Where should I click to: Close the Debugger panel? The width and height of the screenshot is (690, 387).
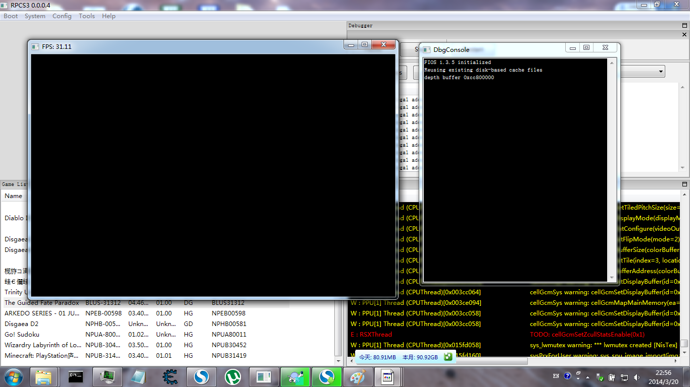point(685,35)
